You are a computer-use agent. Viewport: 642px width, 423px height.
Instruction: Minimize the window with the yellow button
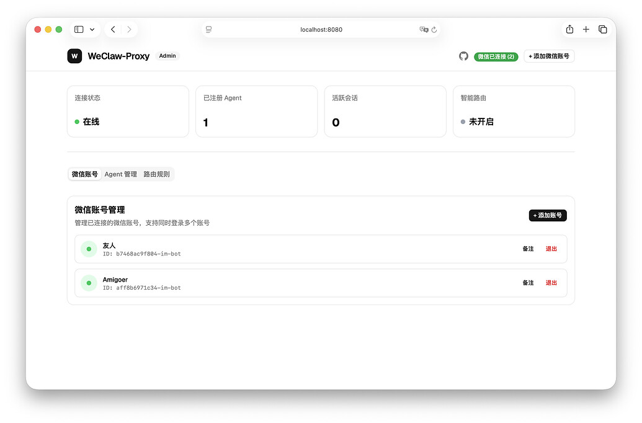(x=48, y=30)
